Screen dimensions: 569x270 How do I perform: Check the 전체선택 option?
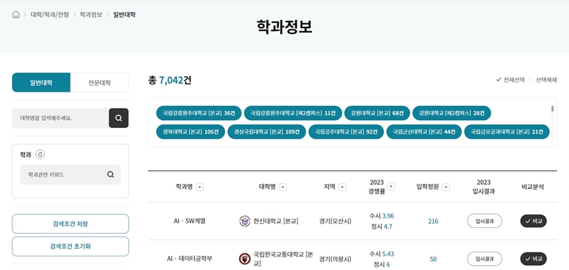[510, 80]
